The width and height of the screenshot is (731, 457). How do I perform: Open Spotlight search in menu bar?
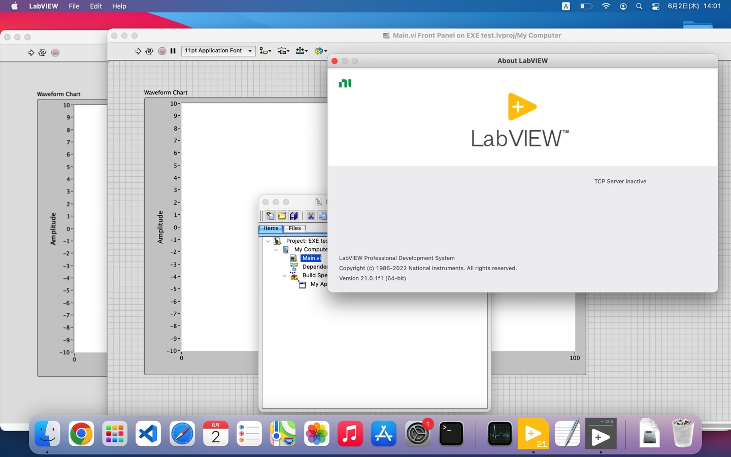coord(639,6)
